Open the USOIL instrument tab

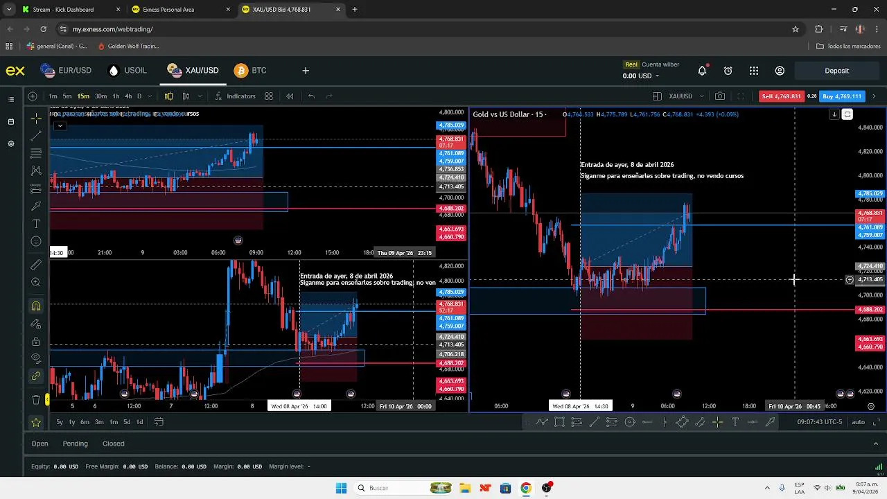click(128, 71)
